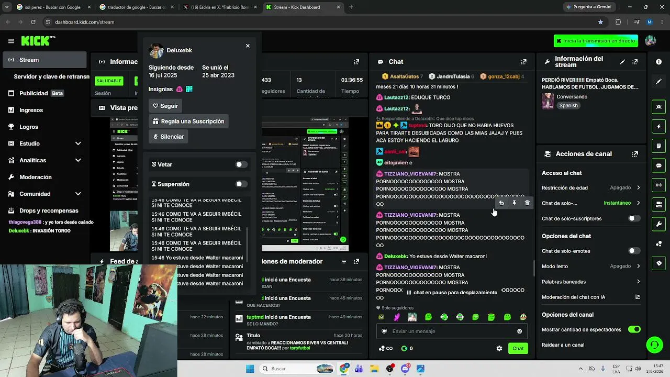Click the pencil icon in the right sidebar

coord(659,82)
